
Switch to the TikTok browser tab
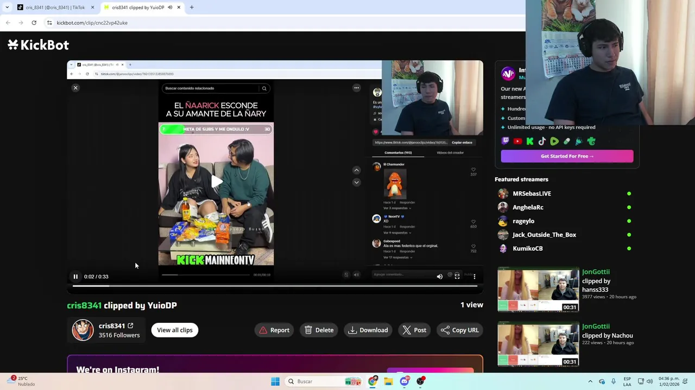[55, 8]
